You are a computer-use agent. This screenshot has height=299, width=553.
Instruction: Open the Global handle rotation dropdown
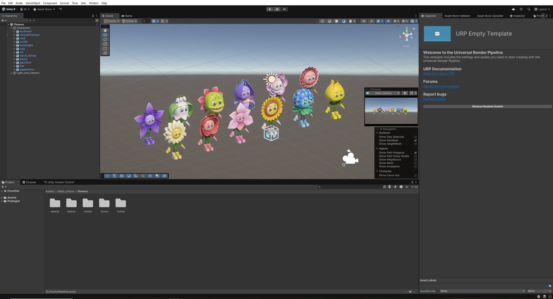click(129, 21)
